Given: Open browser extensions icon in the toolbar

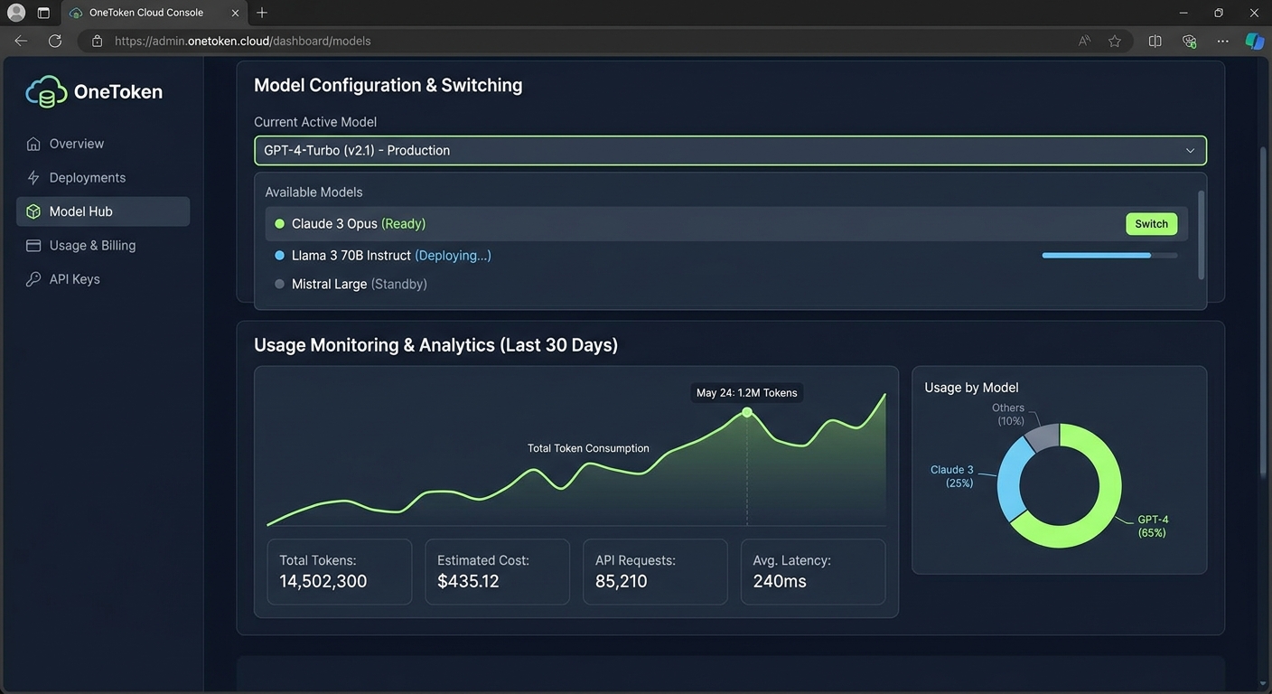Looking at the screenshot, I should coord(1189,41).
